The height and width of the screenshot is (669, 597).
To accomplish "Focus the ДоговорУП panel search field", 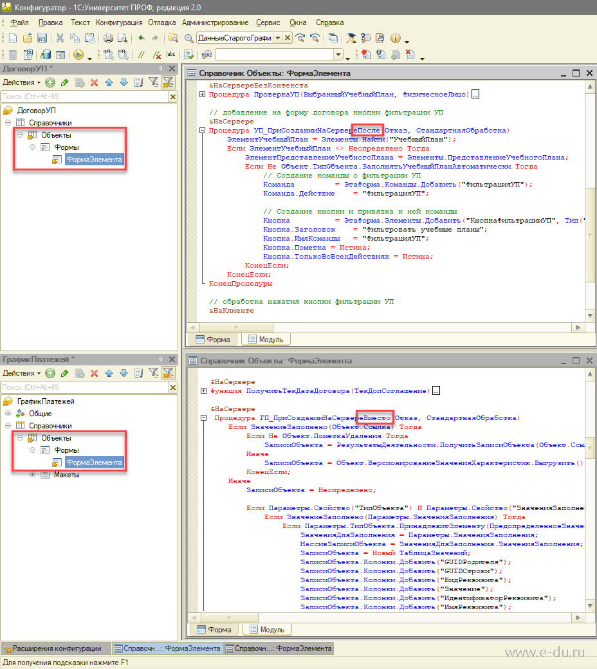I will tap(84, 96).
